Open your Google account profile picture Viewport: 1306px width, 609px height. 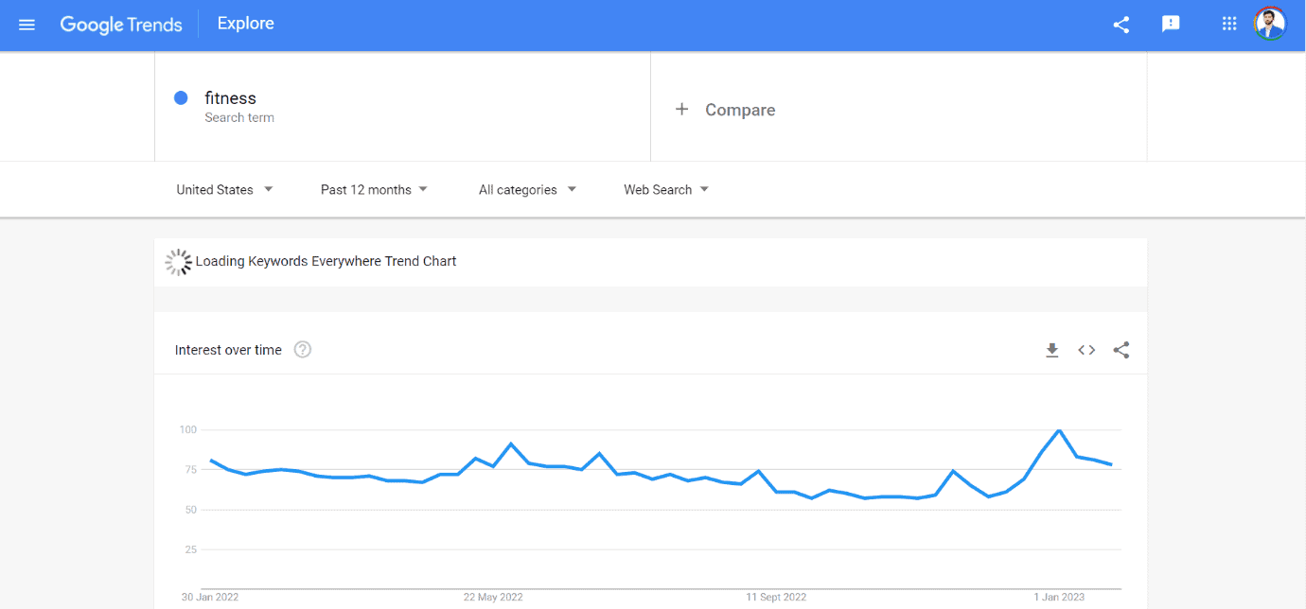tap(1270, 24)
